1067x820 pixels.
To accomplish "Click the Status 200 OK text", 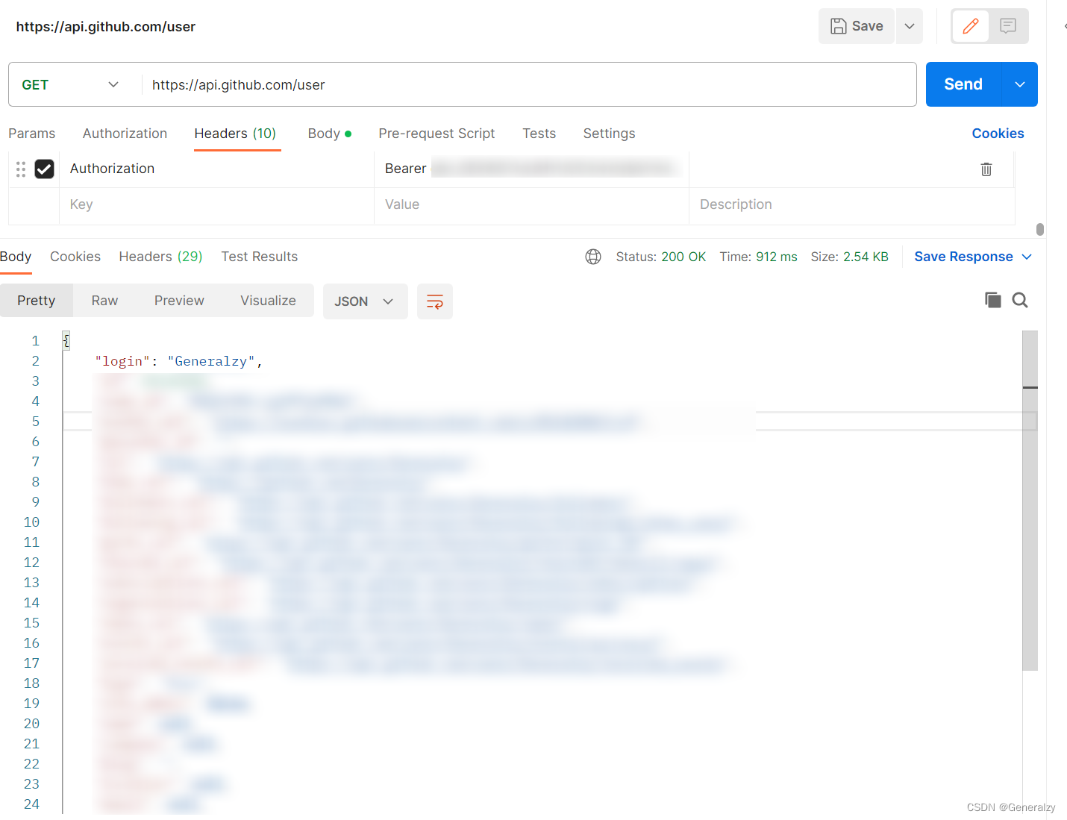I will pos(660,257).
